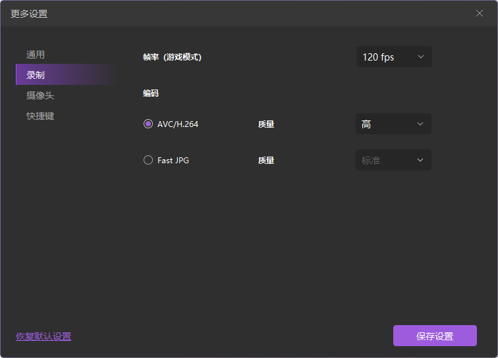Expand the 高 quality dropdown for AVC/H.264

click(393, 124)
